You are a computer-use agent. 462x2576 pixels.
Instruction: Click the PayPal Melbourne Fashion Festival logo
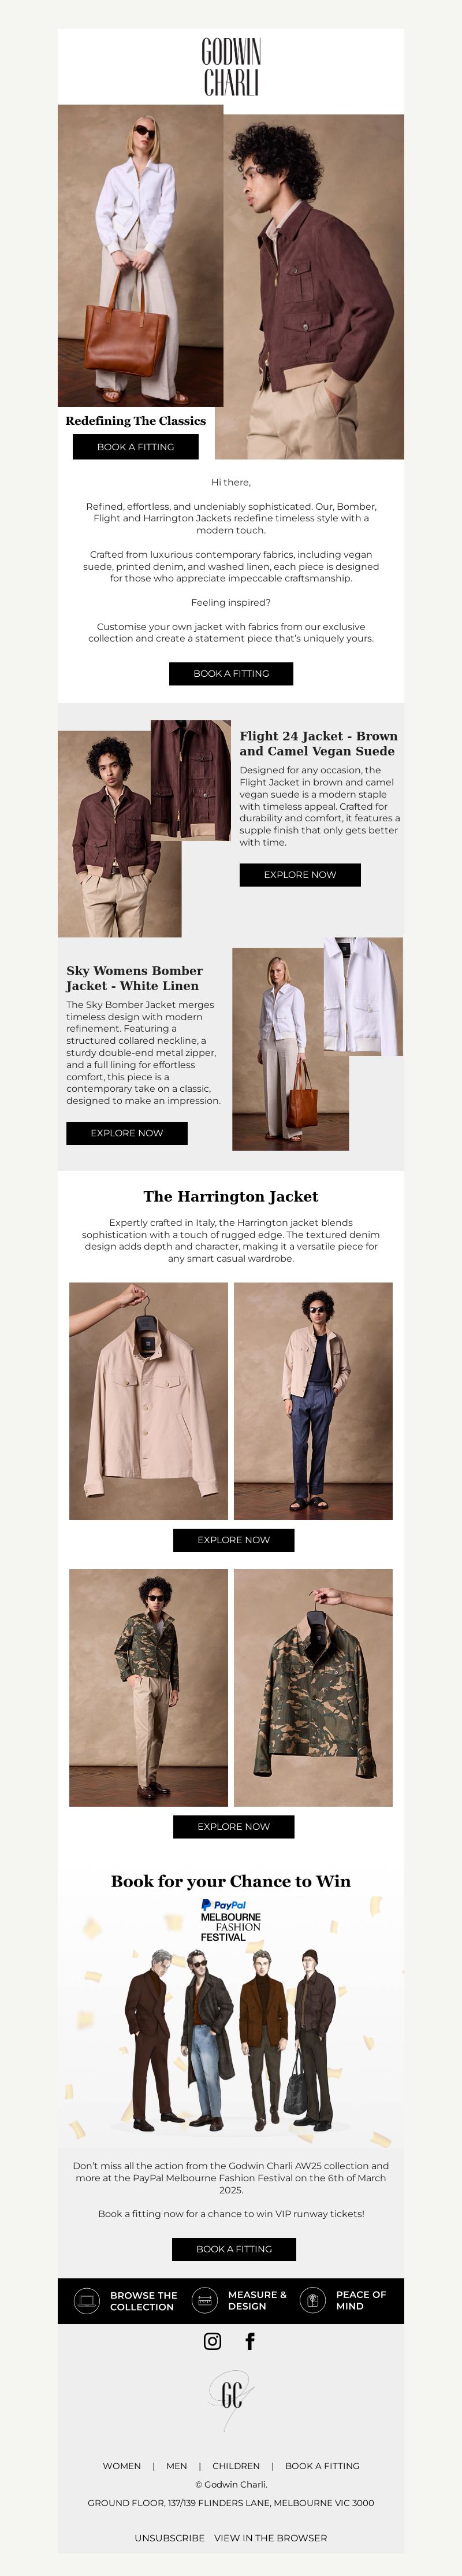[x=230, y=1921]
